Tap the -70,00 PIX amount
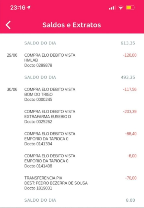This screenshot has width=144, height=208. (131, 178)
